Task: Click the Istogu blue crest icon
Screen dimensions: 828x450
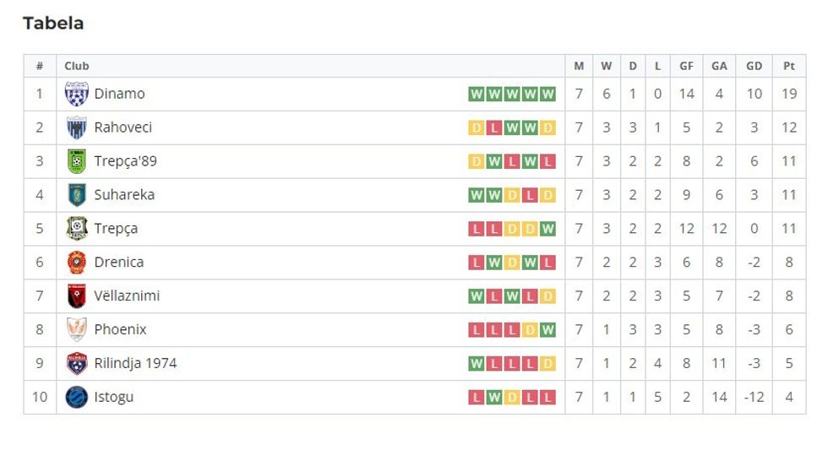Action: (77, 398)
